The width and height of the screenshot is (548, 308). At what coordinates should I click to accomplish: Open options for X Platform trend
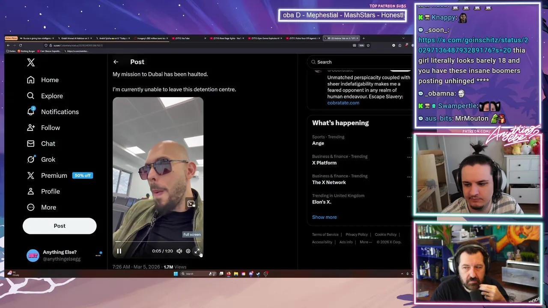click(409, 157)
